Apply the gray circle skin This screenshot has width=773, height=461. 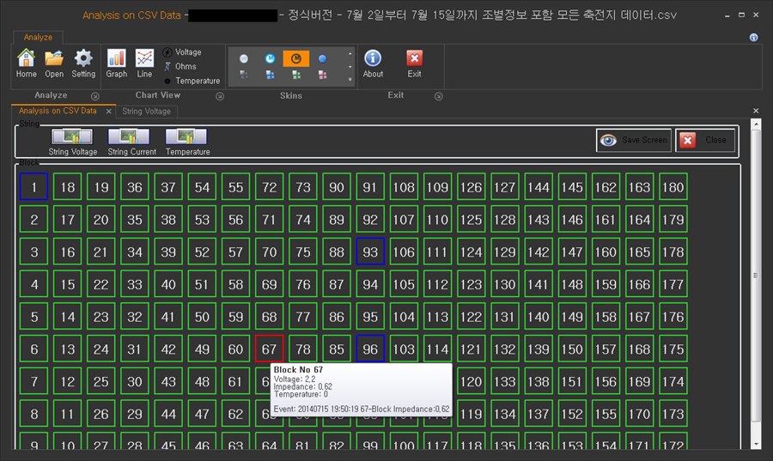[244, 59]
